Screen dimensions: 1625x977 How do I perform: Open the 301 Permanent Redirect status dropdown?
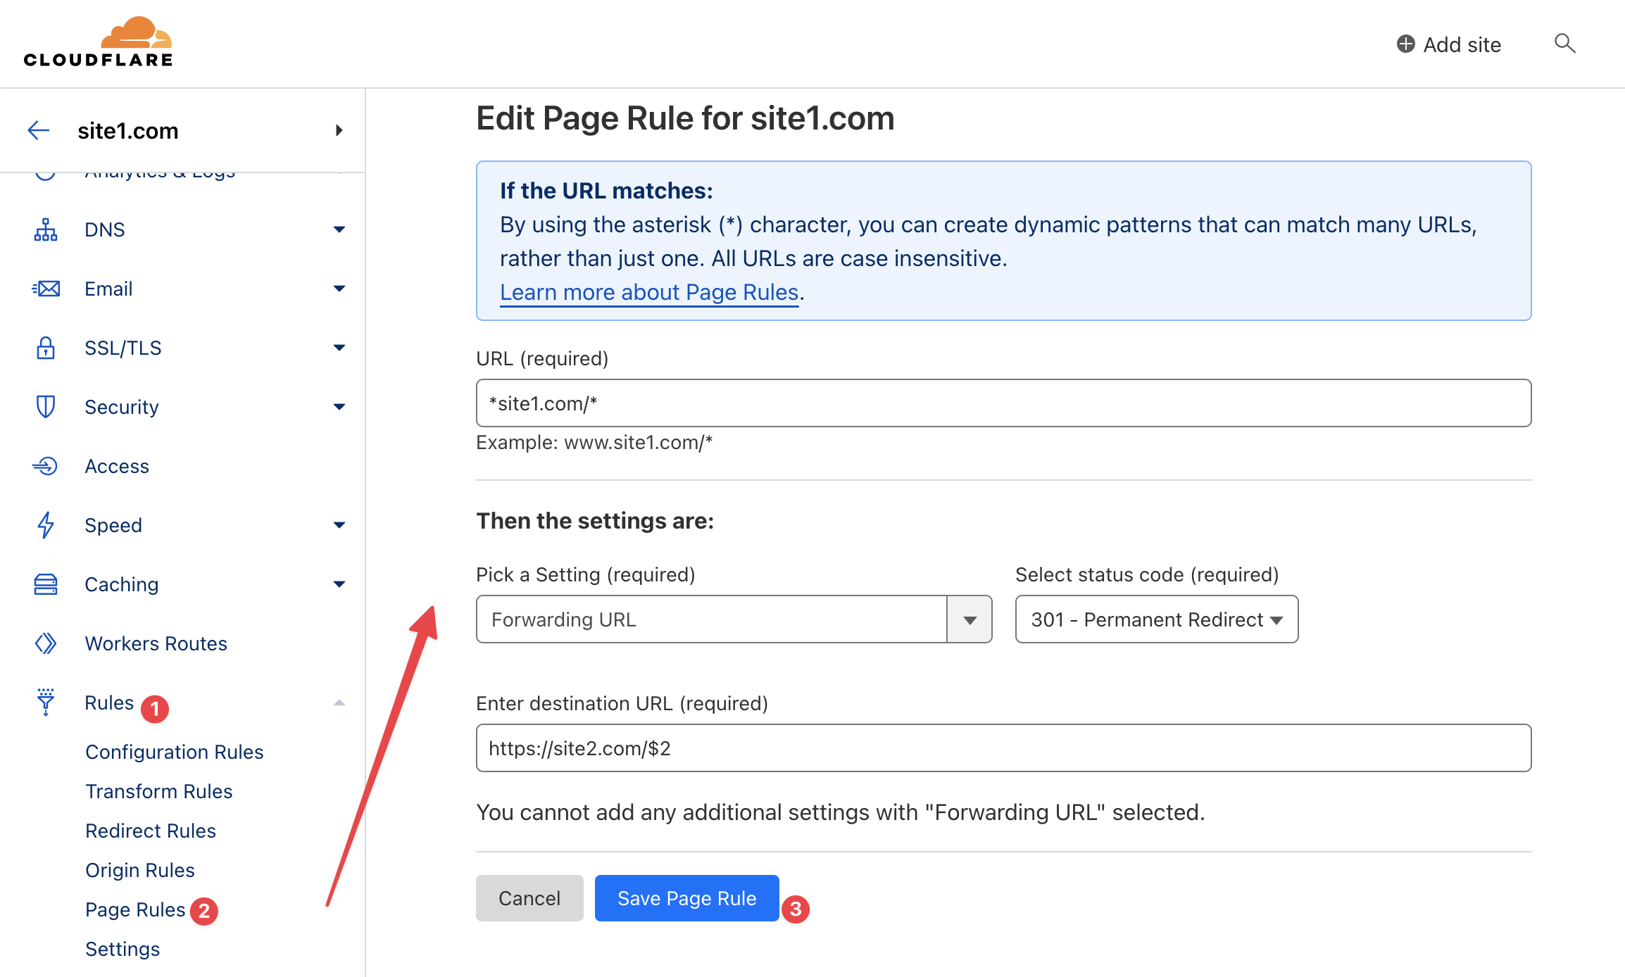click(x=1157, y=619)
